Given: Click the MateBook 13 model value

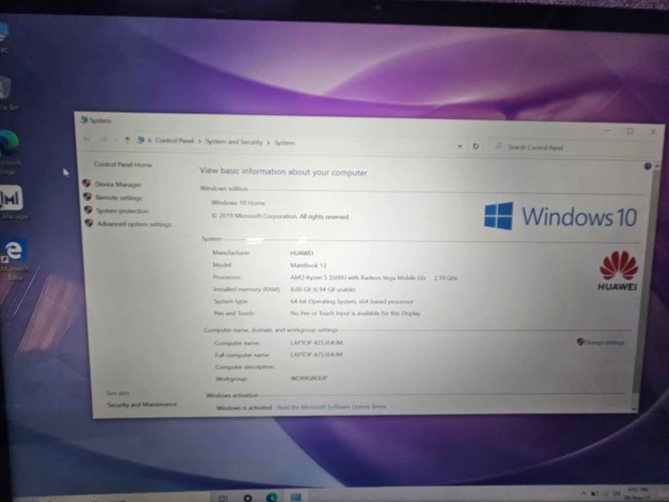Looking at the screenshot, I should coord(308,265).
